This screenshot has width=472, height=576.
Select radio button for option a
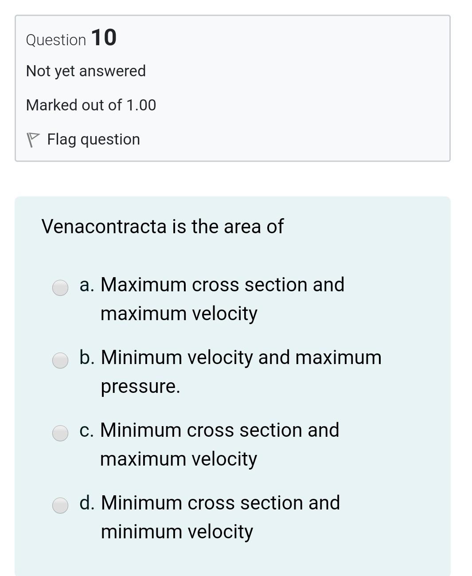click(x=60, y=288)
